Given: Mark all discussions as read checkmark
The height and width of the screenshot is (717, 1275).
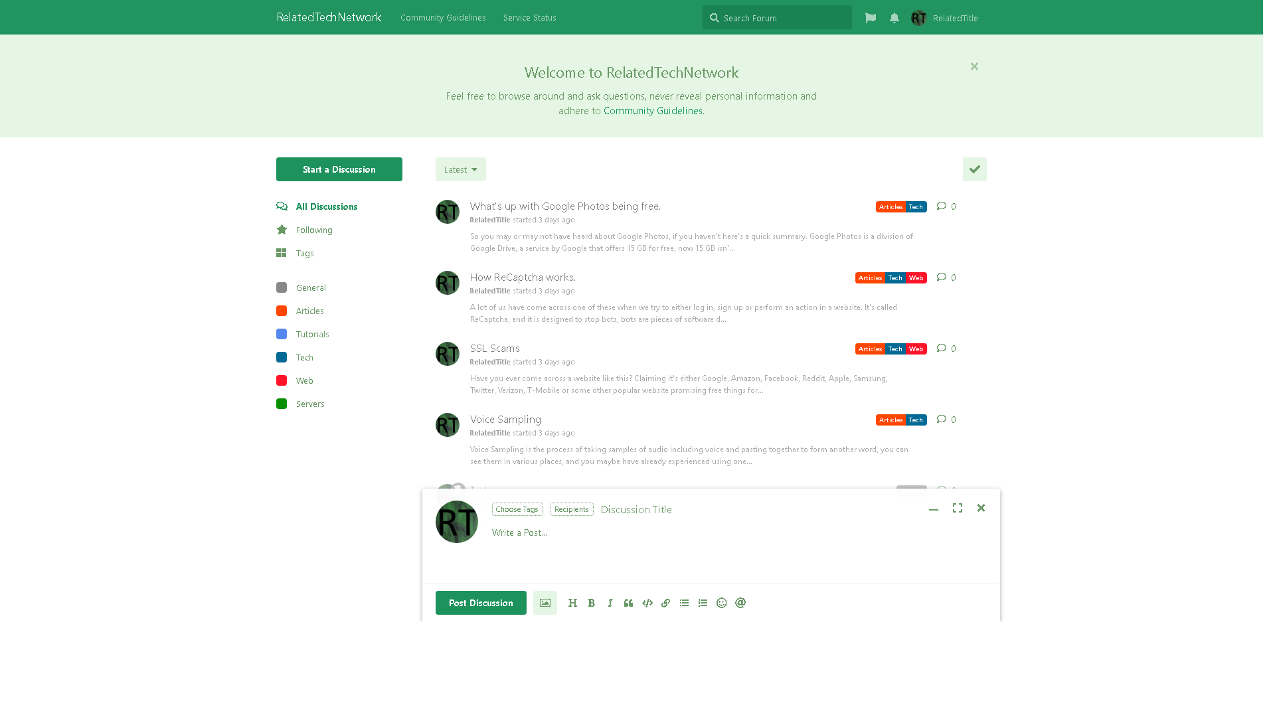Looking at the screenshot, I should coord(974,169).
